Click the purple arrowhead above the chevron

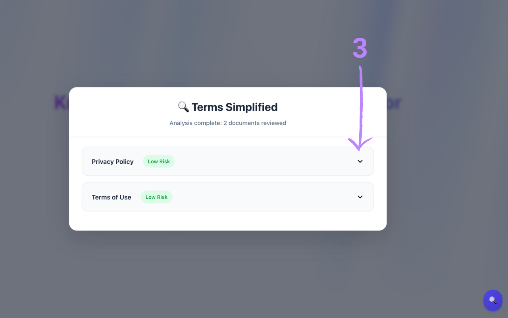tap(360, 144)
